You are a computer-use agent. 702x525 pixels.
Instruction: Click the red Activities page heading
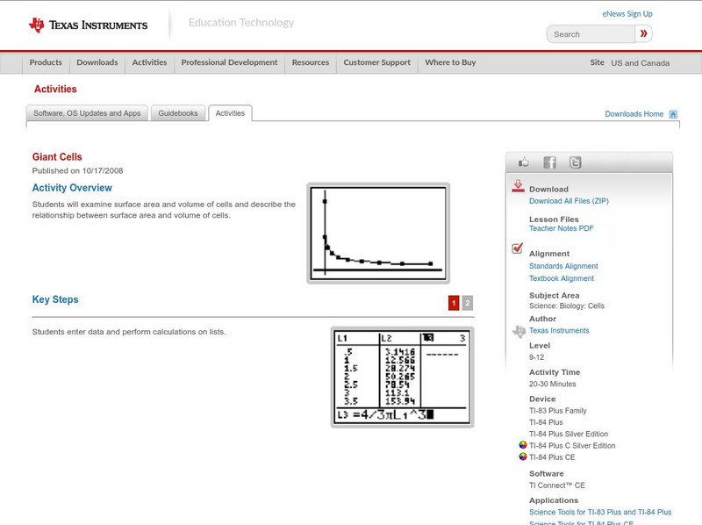pyautogui.click(x=55, y=90)
